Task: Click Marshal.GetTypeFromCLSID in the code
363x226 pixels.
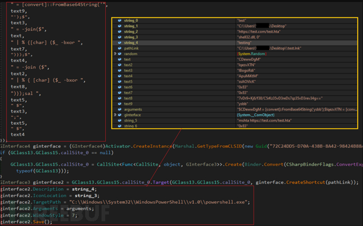Action: (x=208, y=146)
